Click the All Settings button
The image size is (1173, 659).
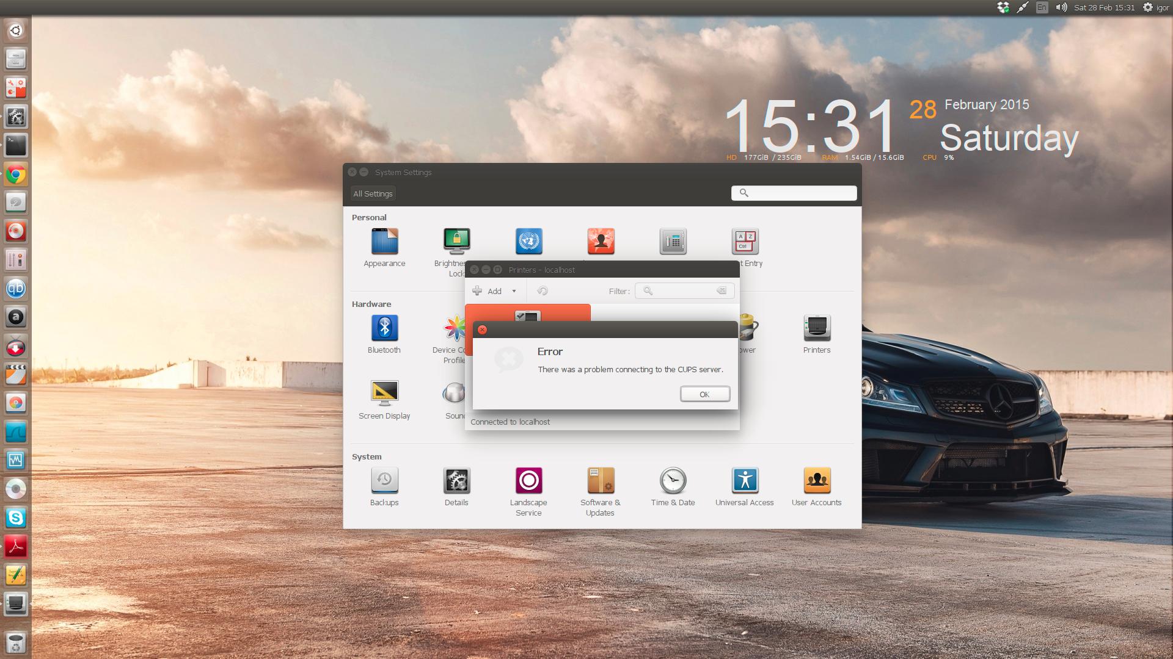[x=373, y=193]
